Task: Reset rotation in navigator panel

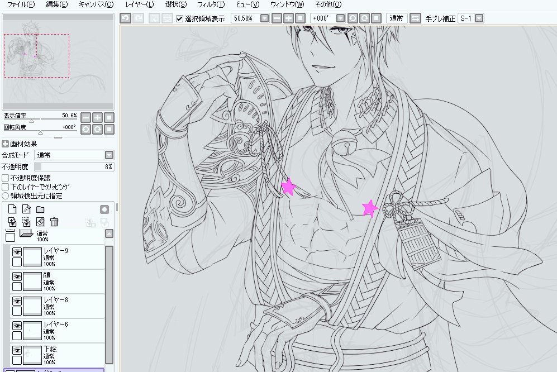Action: pyautogui.click(x=109, y=130)
